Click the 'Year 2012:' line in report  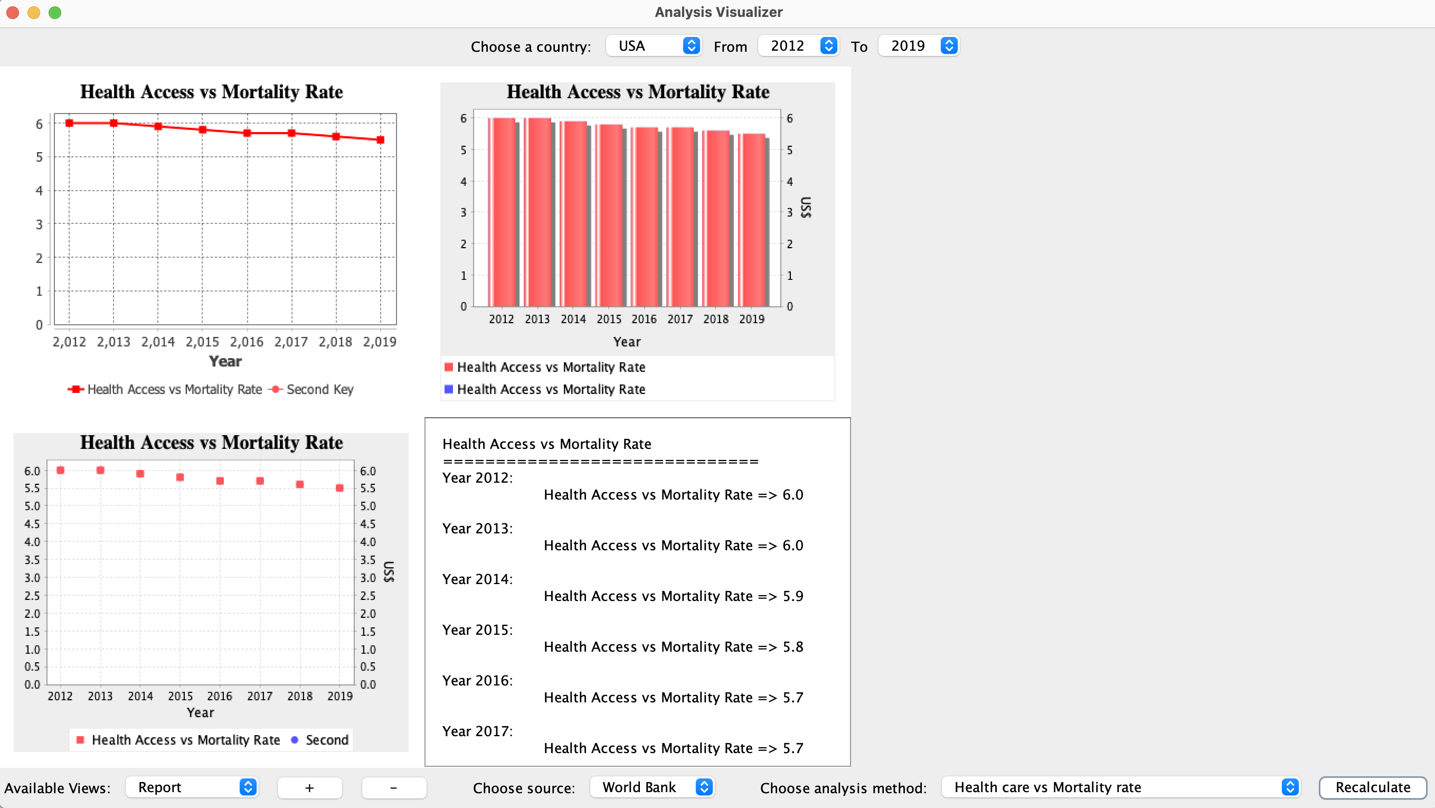pos(477,477)
